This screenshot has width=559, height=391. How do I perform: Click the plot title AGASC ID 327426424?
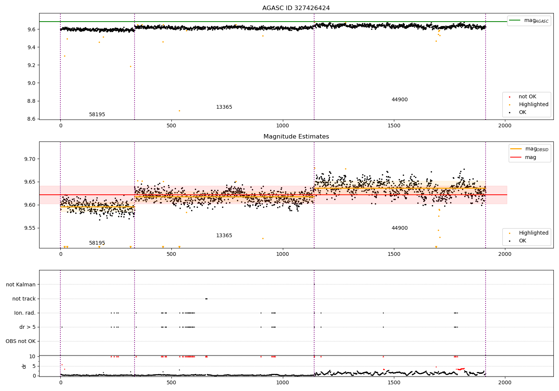[x=296, y=8]
